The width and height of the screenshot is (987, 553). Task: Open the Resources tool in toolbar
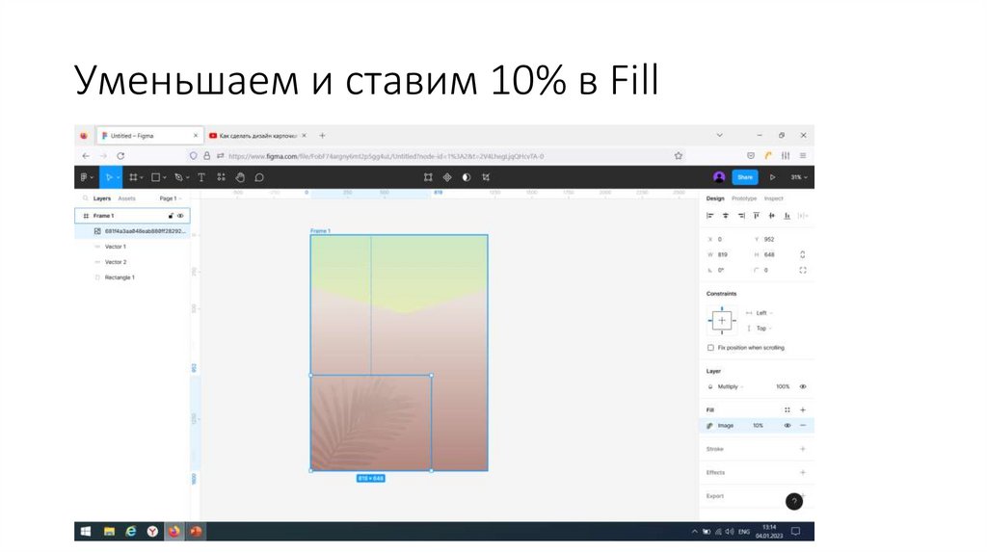[221, 177]
